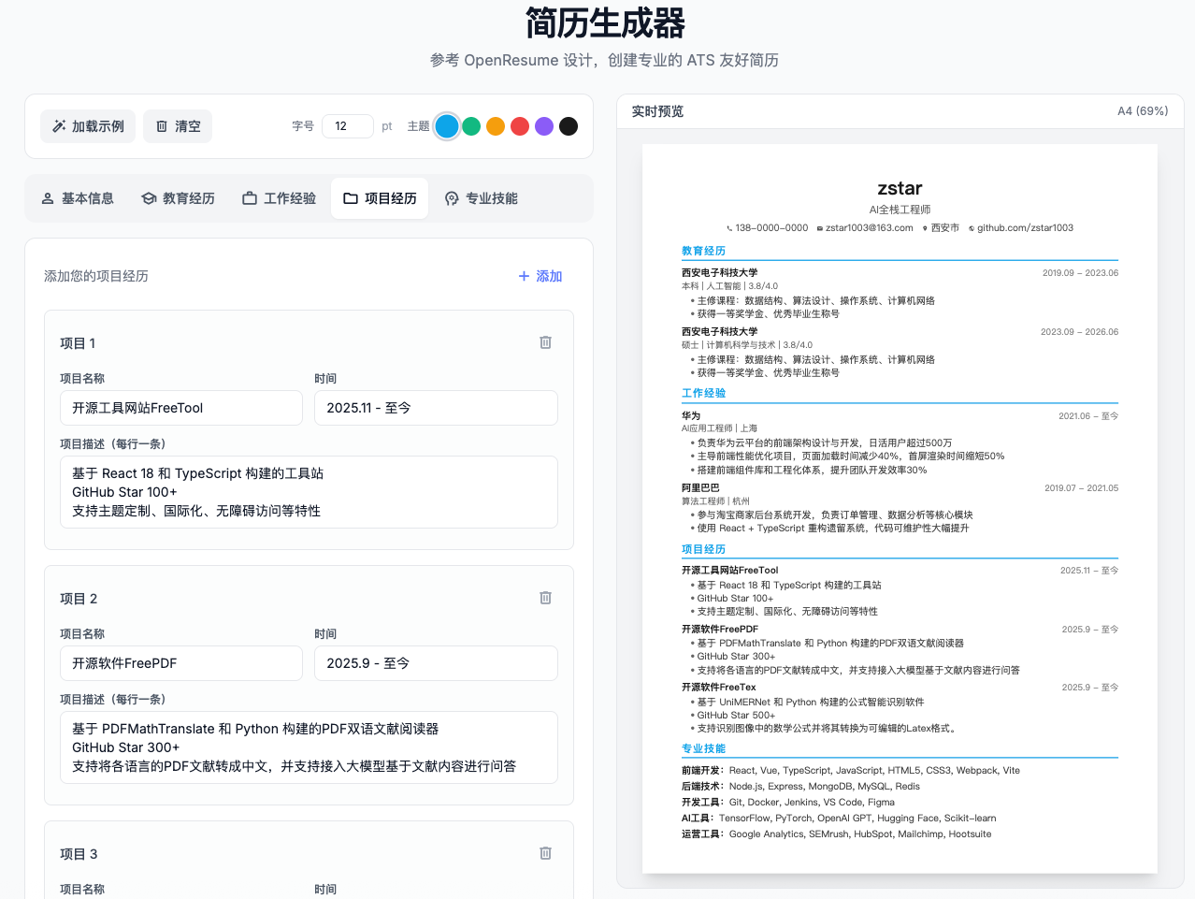
Task: Click the plus icon beside 添加
Action: point(524,276)
